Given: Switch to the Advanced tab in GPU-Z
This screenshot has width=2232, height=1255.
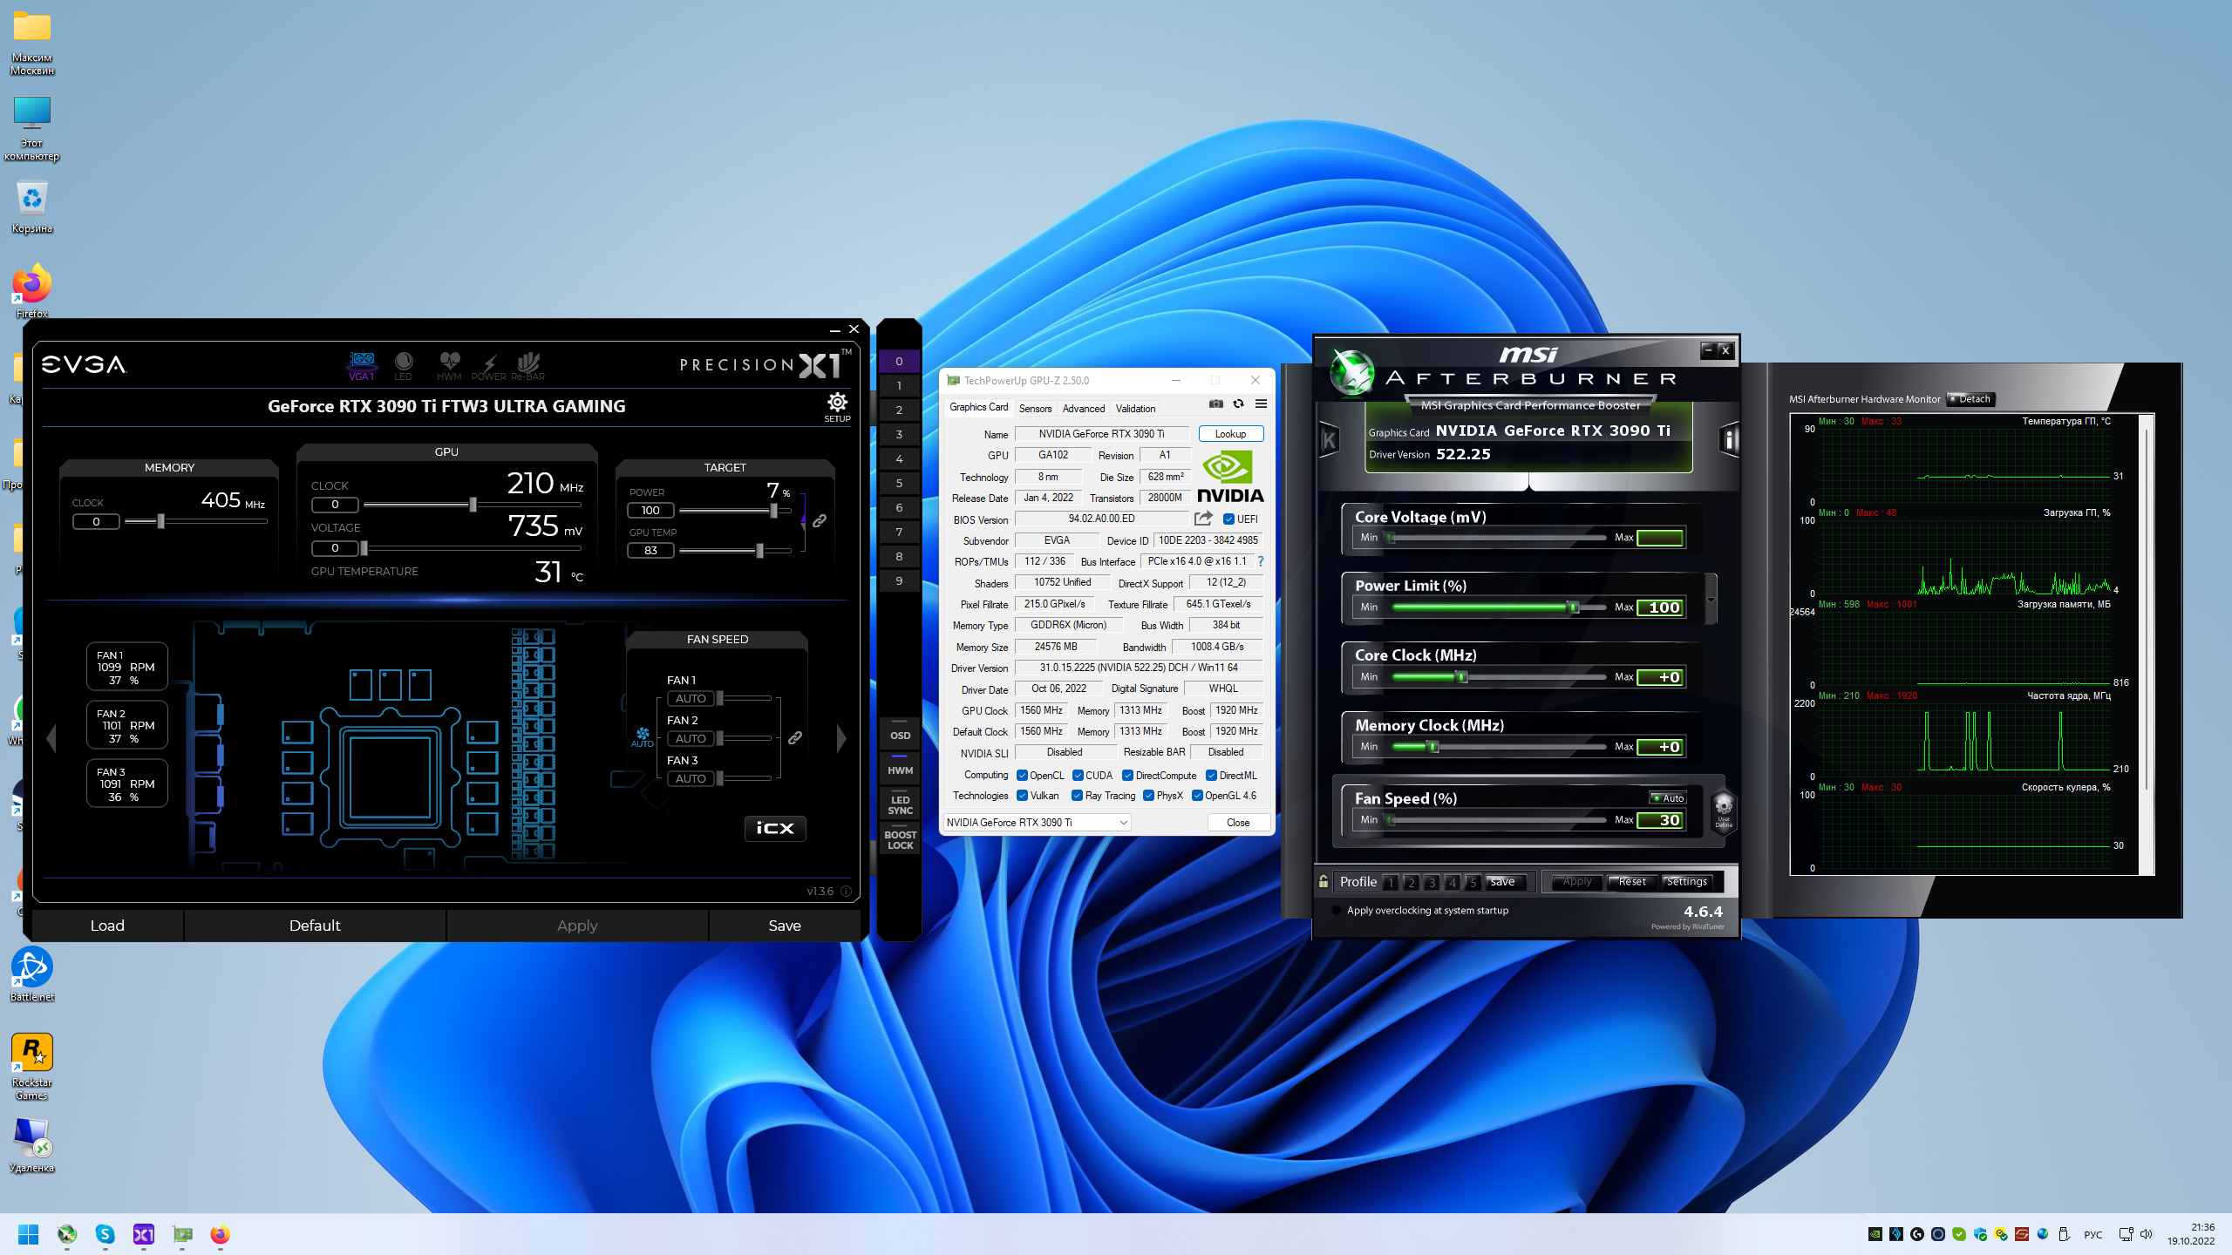Looking at the screenshot, I should 1083,408.
